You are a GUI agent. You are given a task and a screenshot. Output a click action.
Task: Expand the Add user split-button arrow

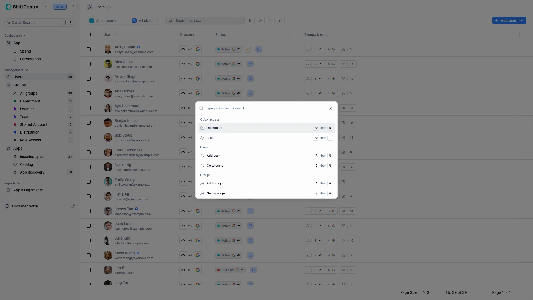pos(522,21)
